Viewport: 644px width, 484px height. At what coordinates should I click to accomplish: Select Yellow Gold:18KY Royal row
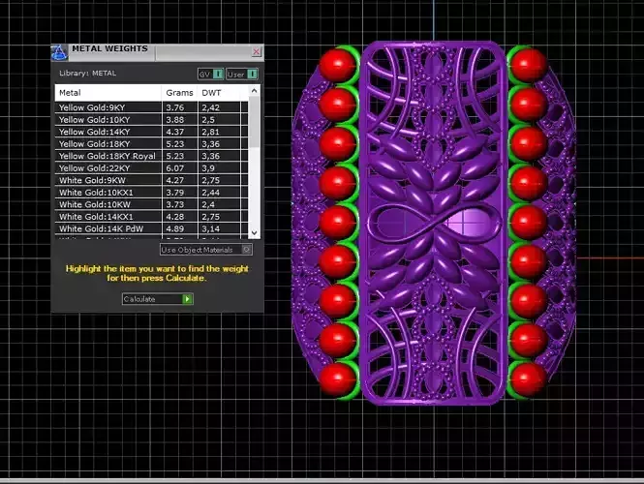[x=151, y=156]
